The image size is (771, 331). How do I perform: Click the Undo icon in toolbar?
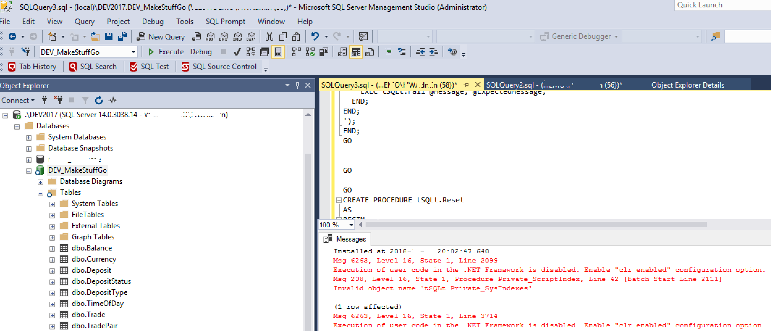[x=315, y=36]
